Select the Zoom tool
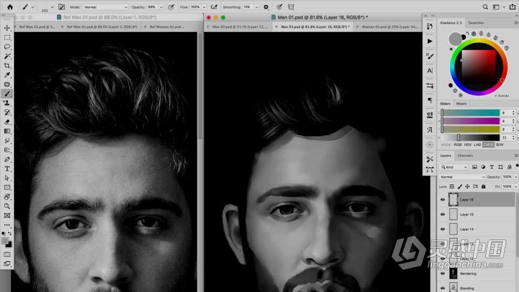This screenshot has width=519, height=292. [x=7, y=206]
